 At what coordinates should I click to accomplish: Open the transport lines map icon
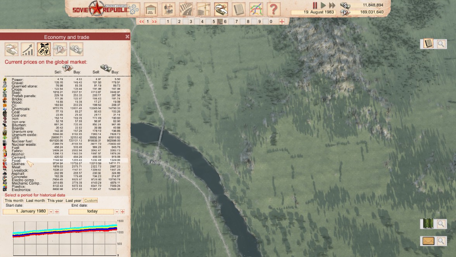(x=256, y=9)
